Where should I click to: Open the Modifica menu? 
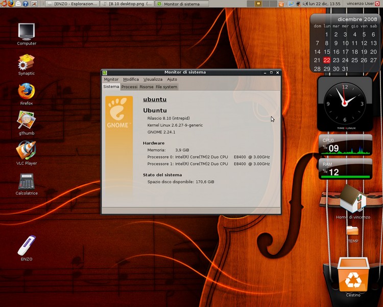coord(131,79)
